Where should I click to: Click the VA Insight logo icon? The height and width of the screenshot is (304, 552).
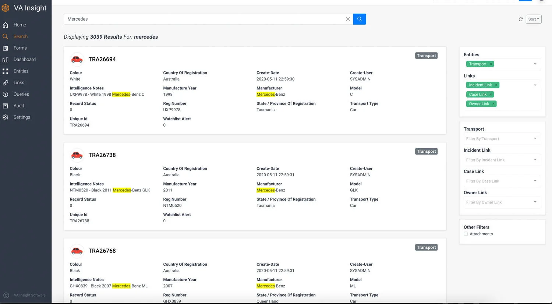6,8
